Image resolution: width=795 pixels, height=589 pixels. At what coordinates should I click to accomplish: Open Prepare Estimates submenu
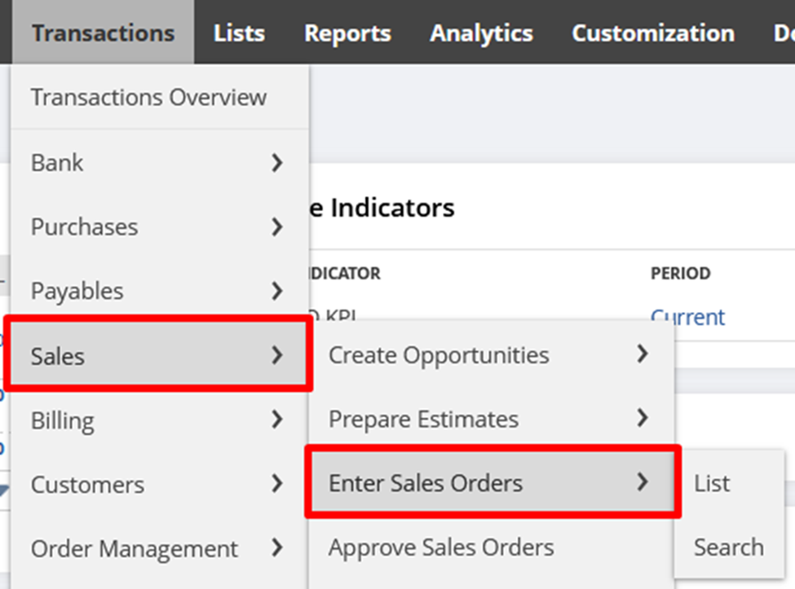pos(492,419)
